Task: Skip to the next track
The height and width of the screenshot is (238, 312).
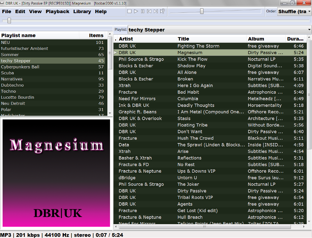Action: [156, 11]
